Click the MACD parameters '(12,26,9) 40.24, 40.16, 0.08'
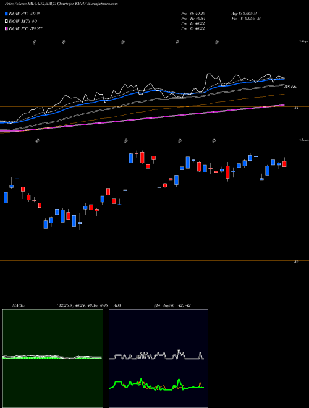The width and height of the screenshot is (309, 408). (82, 305)
